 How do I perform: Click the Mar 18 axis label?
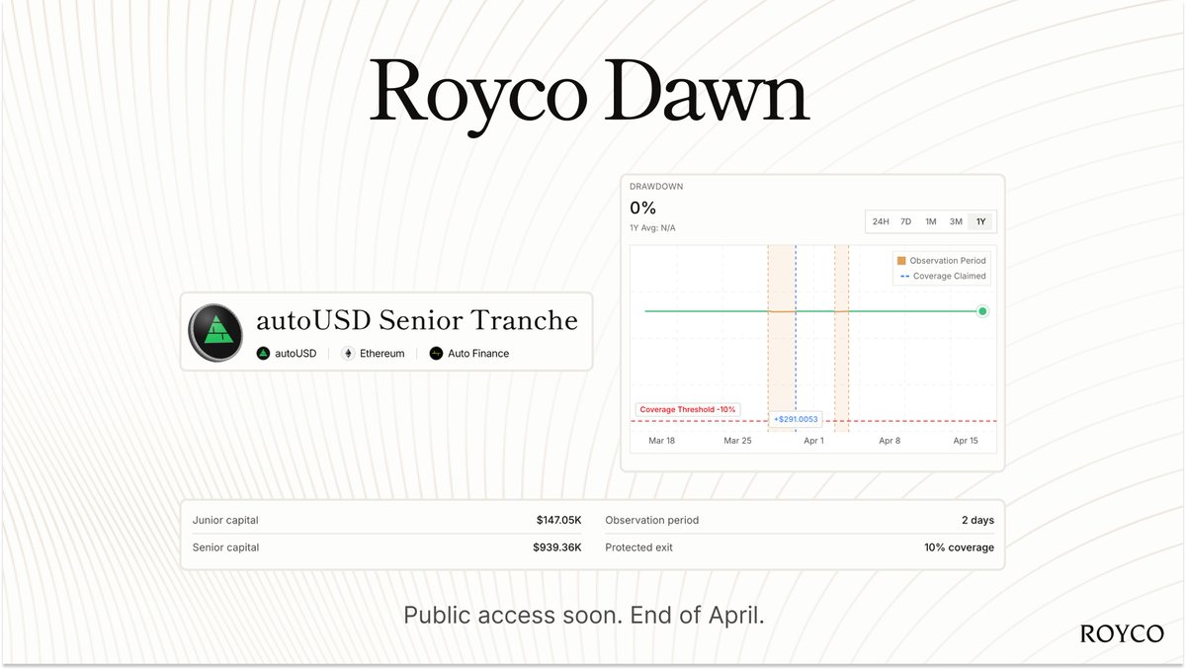tap(660, 441)
